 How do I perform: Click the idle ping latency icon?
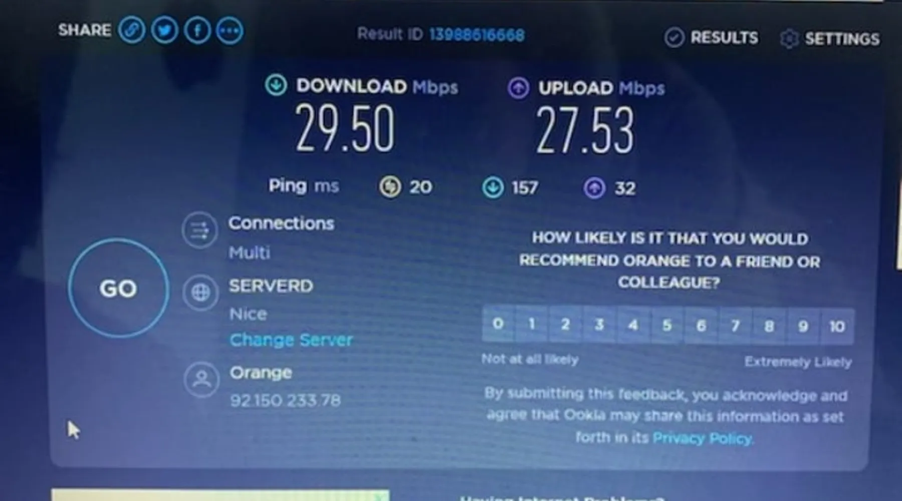(390, 187)
